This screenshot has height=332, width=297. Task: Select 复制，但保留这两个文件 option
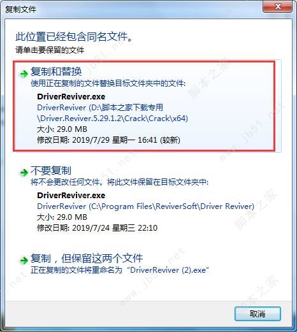click(87, 258)
